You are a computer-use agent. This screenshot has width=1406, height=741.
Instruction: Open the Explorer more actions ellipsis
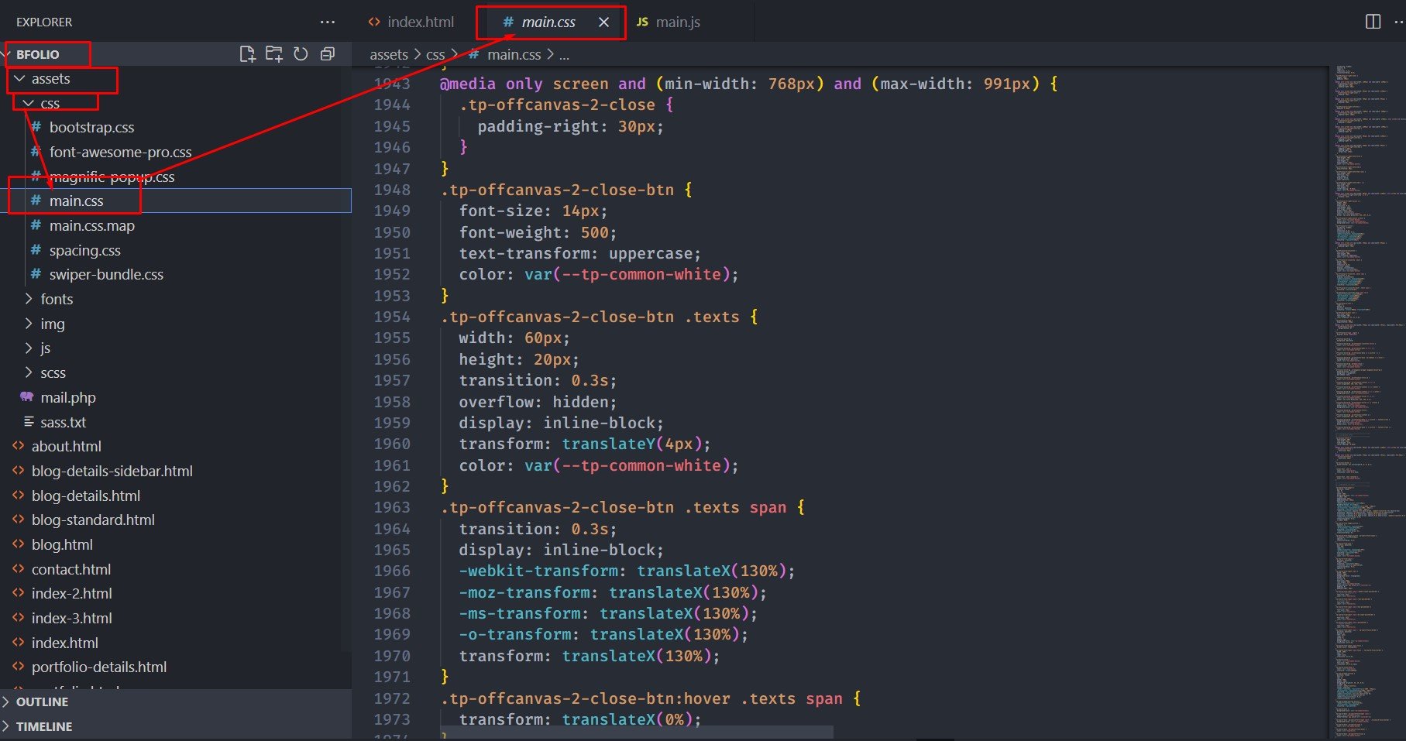click(328, 22)
